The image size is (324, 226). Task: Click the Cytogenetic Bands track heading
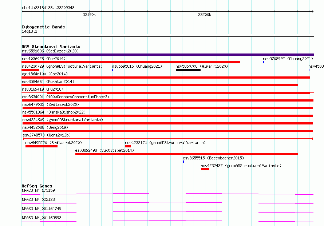tap(43, 27)
